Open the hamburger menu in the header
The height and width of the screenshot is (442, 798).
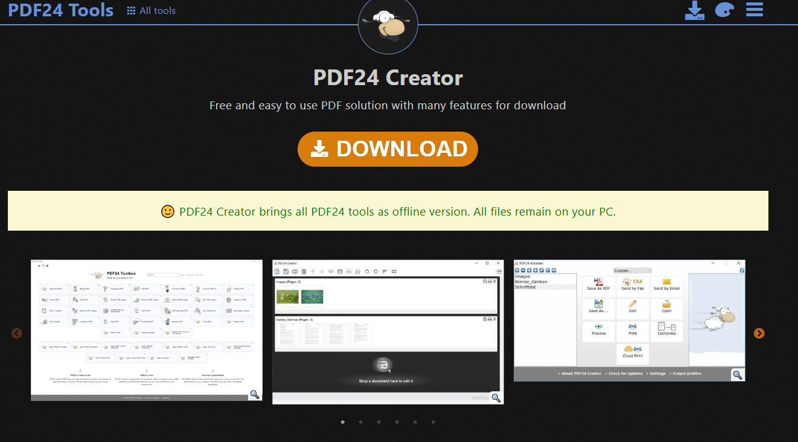click(x=755, y=10)
